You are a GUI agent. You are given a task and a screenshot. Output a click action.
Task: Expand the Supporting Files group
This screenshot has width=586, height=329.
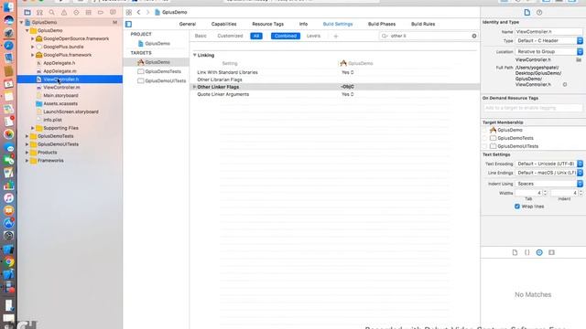[x=33, y=128]
